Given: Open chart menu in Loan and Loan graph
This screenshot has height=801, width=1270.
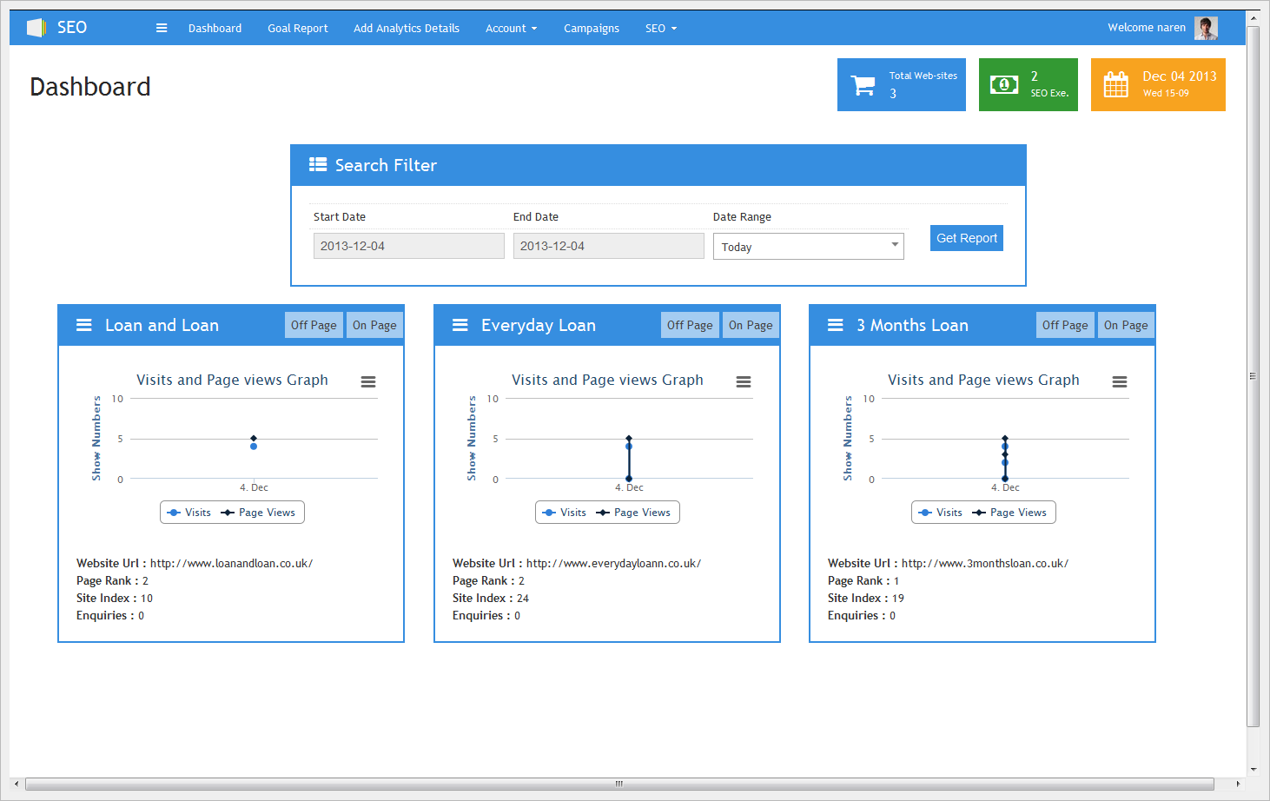Looking at the screenshot, I should click(x=368, y=382).
